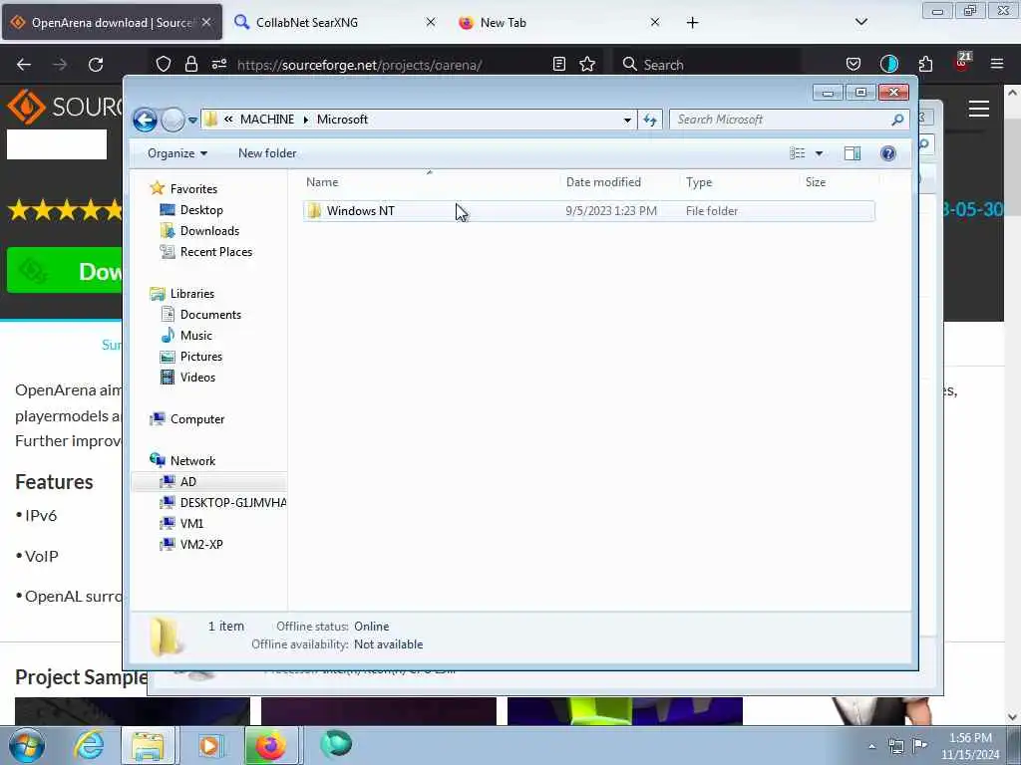
Task: Close the New Tab tab
Action: 655,23
